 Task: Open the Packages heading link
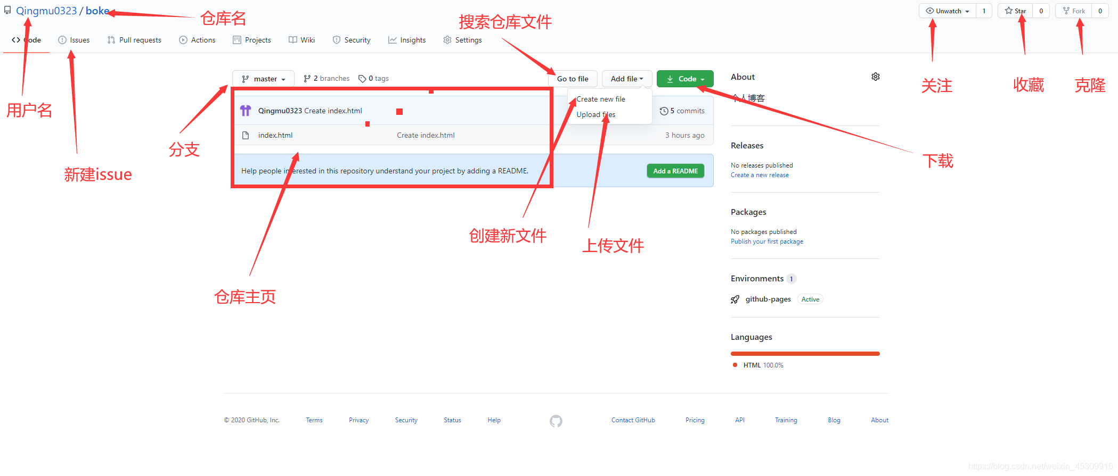coord(748,212)
